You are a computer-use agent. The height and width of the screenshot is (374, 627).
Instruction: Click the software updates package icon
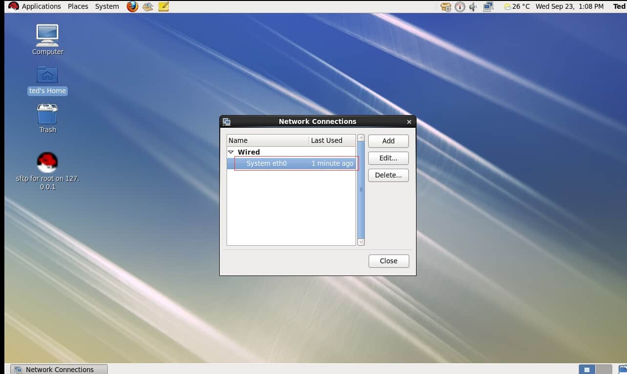click(445, 7)
